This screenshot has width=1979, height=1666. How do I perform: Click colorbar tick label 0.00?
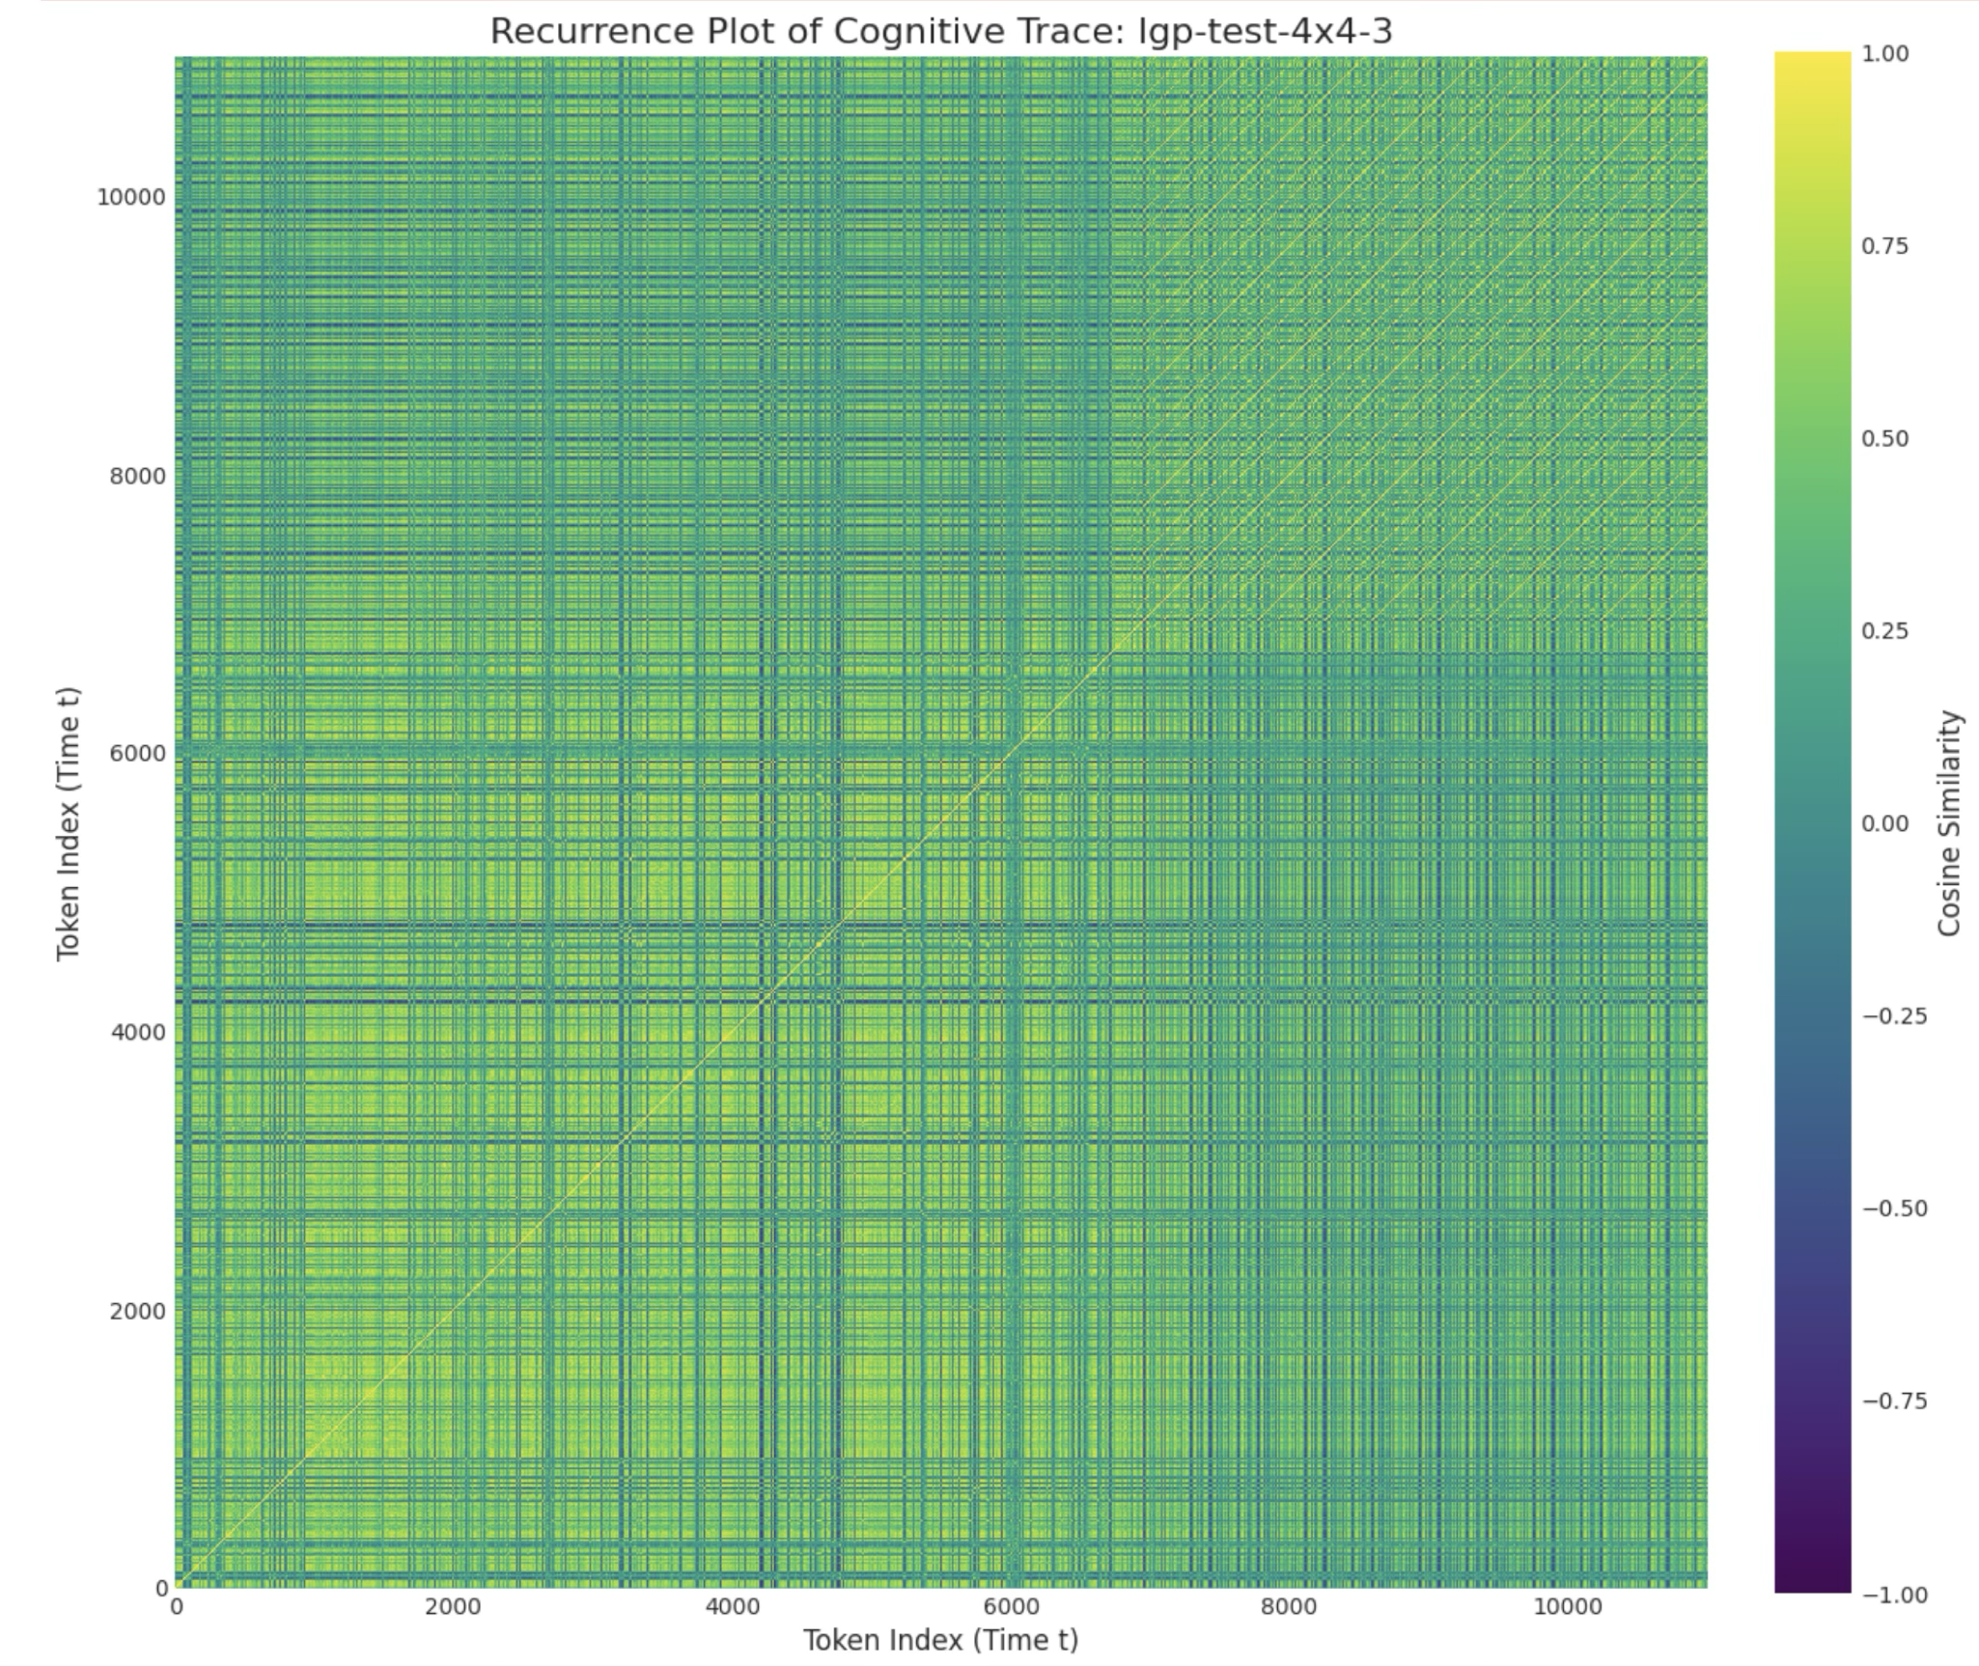[x=1884, y=823]
